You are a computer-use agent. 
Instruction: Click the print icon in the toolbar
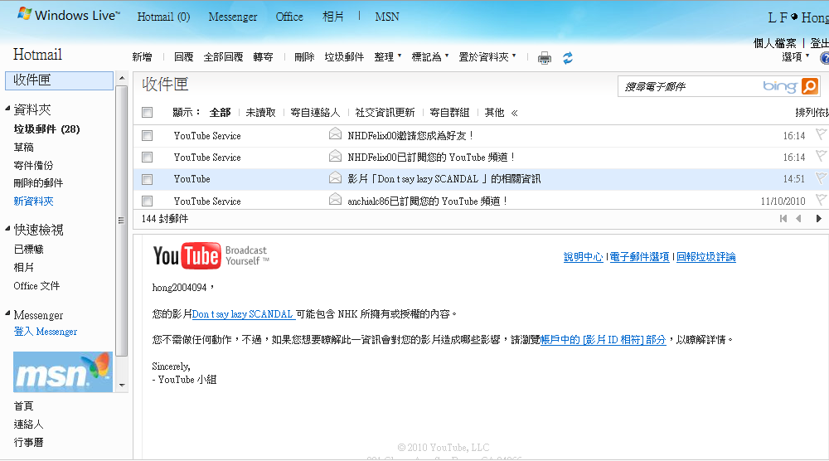544,58
